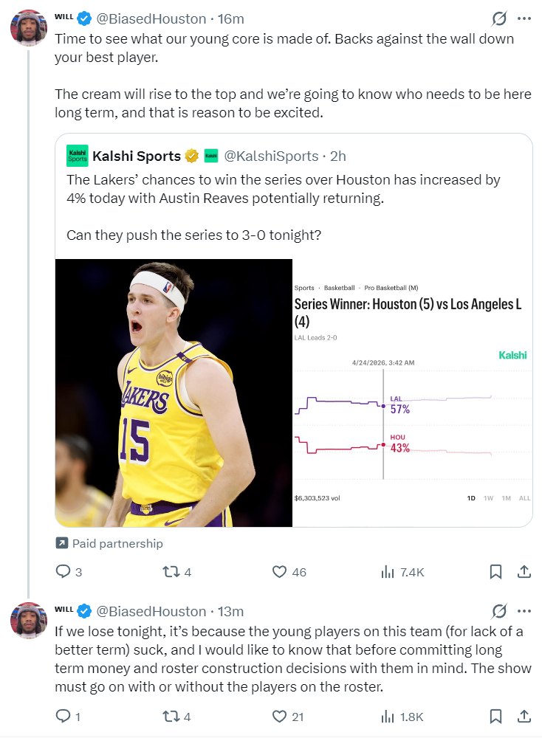The height and width of the screenshot is (738, 542).
Task: Expand more options on the second tweet
Action: tap(524, 611)
